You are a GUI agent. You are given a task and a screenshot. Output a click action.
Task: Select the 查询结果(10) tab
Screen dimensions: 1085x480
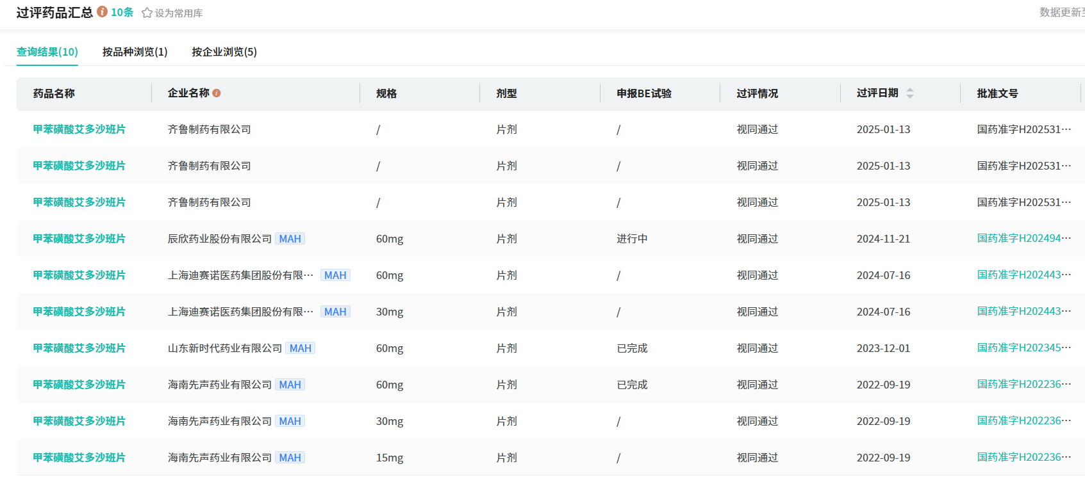[x=47, y=52]
